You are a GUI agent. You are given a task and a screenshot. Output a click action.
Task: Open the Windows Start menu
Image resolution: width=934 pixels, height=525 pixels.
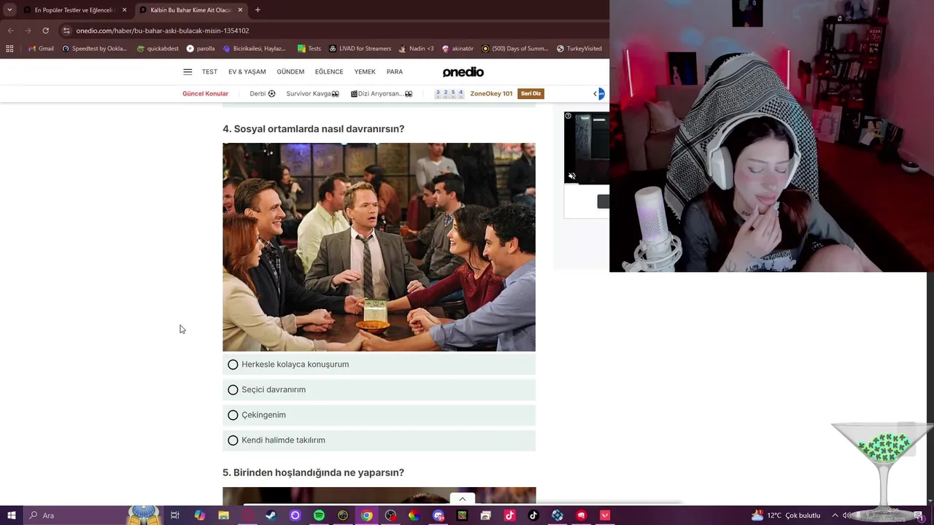click(x=11, y=516)
